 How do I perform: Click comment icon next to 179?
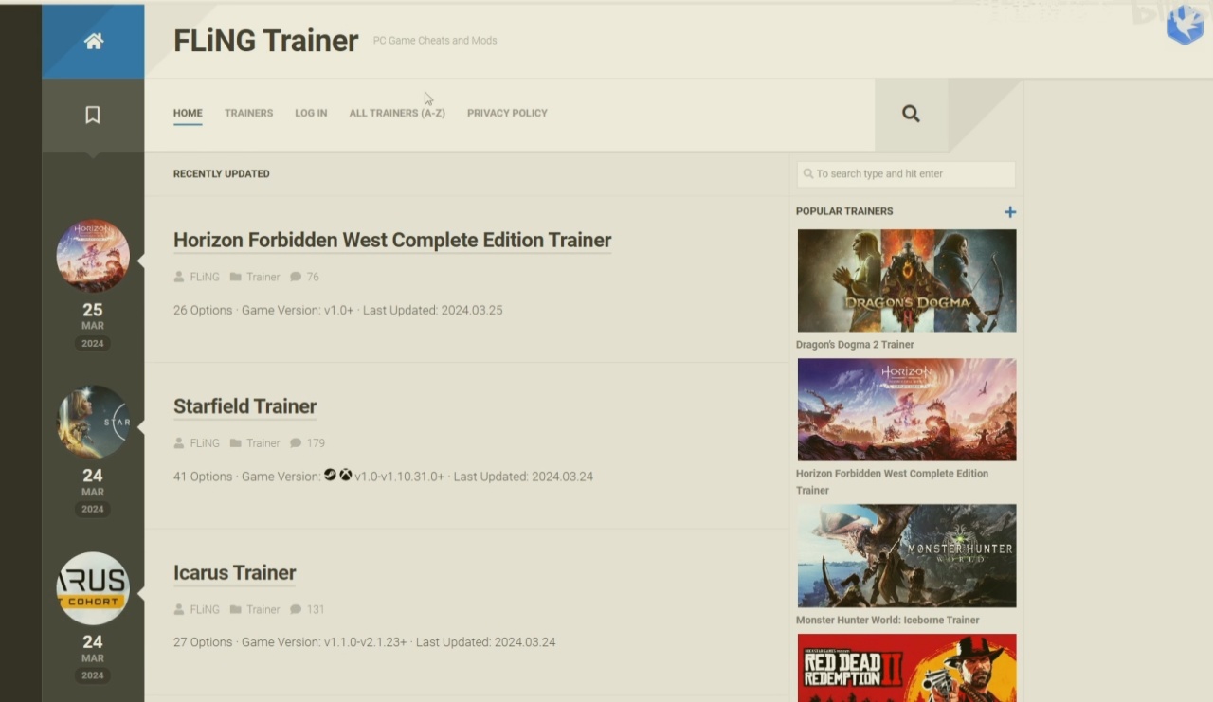296,442
